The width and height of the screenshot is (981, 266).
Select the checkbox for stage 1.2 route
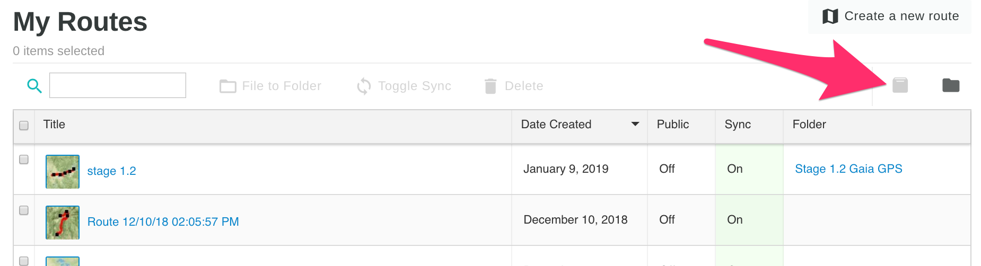24,159
